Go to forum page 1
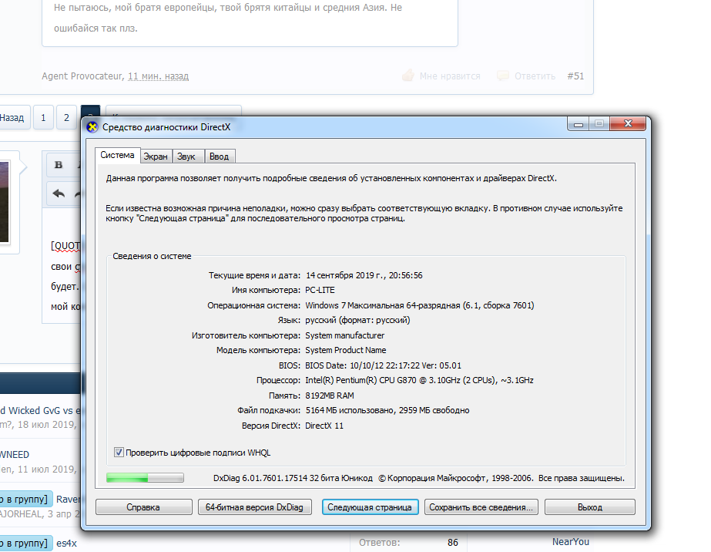Image resolution: width=711 pixels, height=552 pixels. tap(43, 118)
